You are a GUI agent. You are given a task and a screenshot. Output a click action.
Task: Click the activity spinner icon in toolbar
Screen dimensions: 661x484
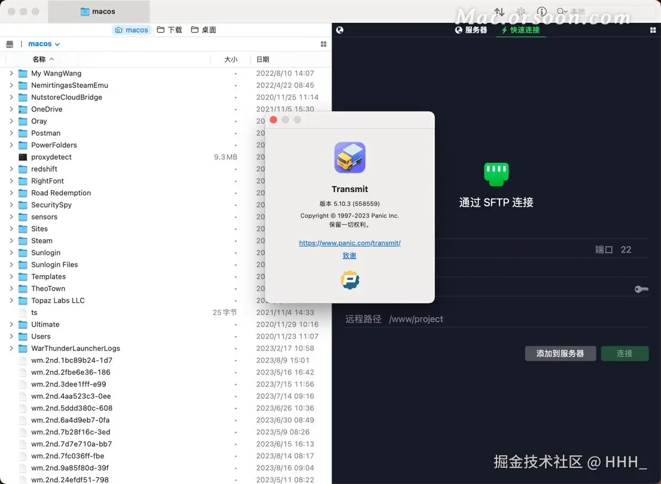click(x=521, y=12)
